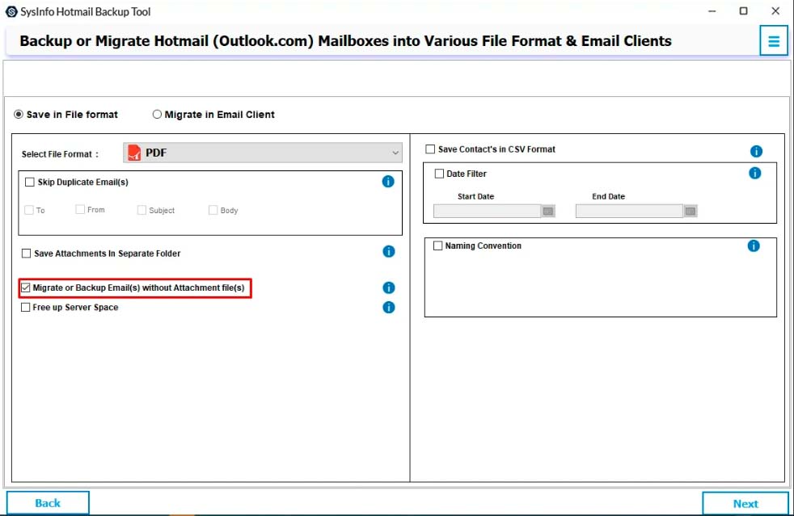Click the PDF file icon in format selector
794x516 pixels.
[x=134, y=153]
